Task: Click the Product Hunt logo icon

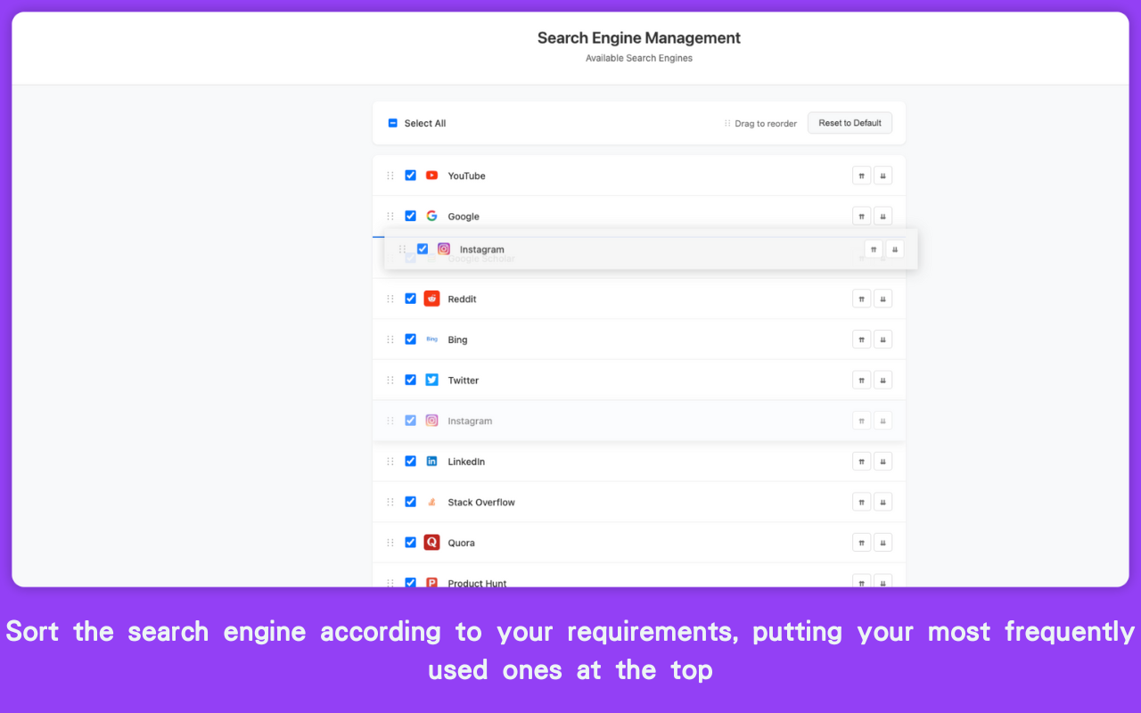Action: click(431, 582)
